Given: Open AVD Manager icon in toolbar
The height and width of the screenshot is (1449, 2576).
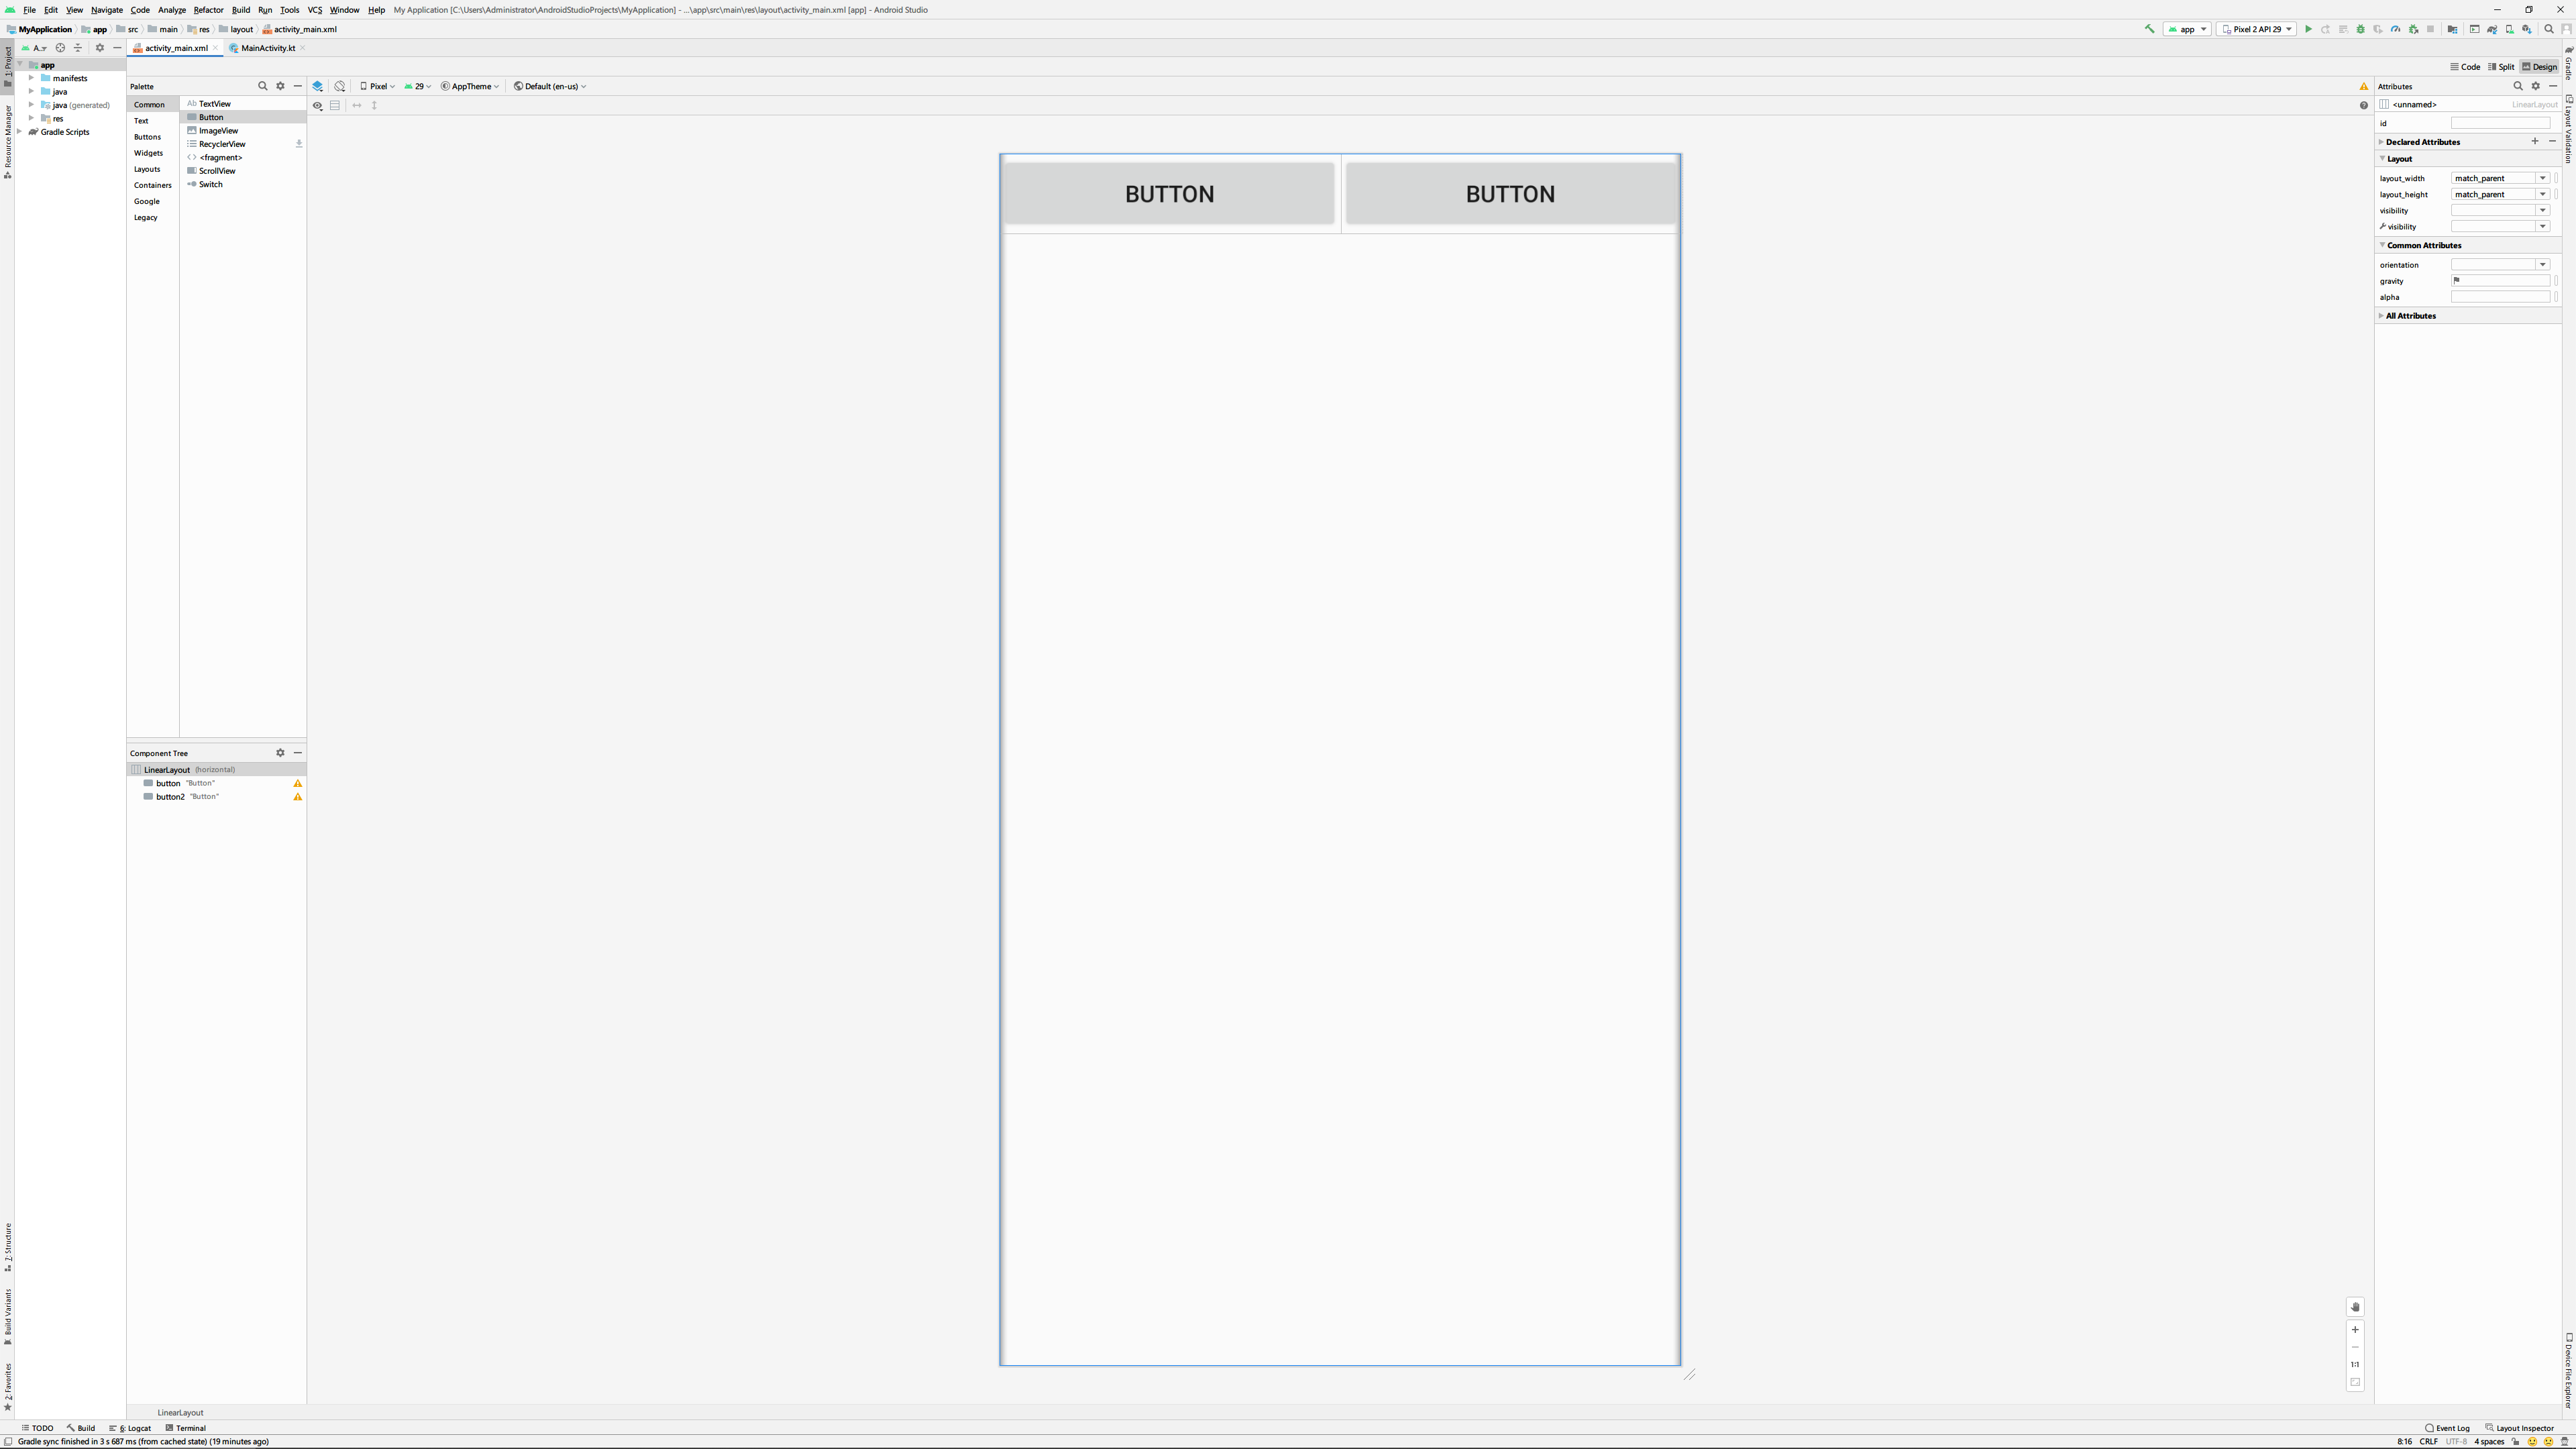Looking at the screenshot, I should 2510,29.
